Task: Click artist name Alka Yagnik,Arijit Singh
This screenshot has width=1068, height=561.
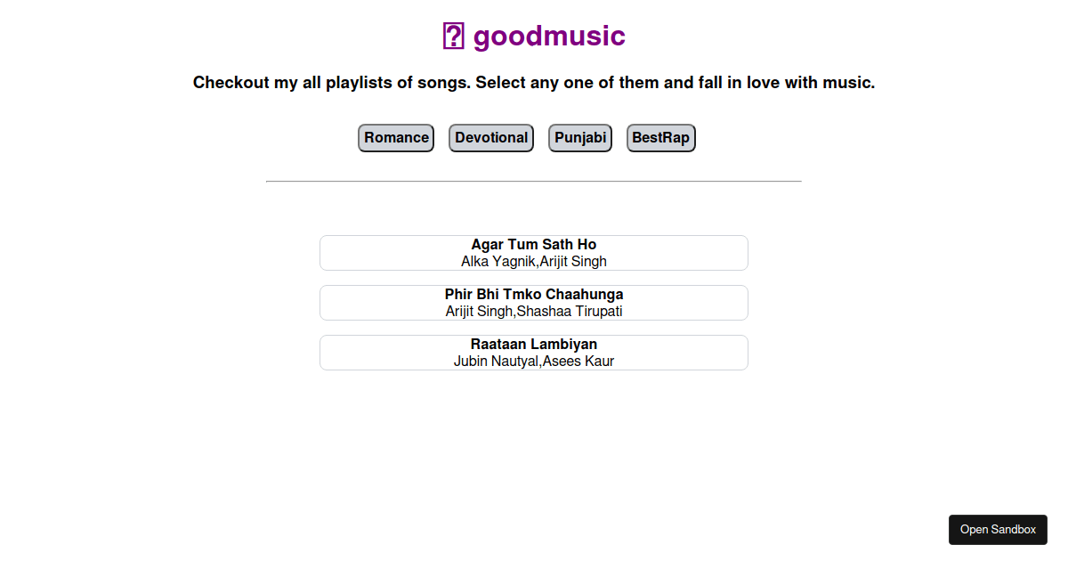Action: 533,261
